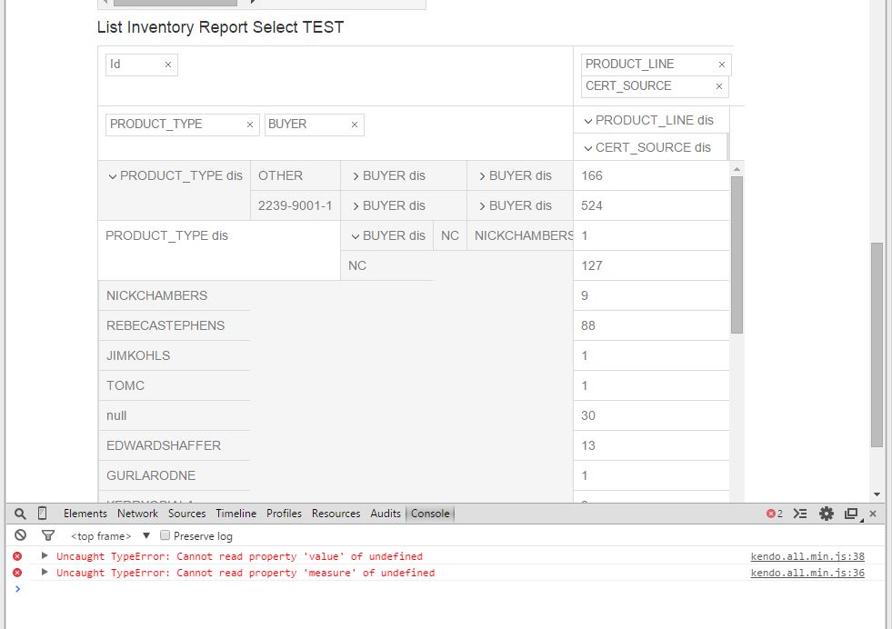Click the DevTools inspect element magnifier icon

[x=20, y=514]
